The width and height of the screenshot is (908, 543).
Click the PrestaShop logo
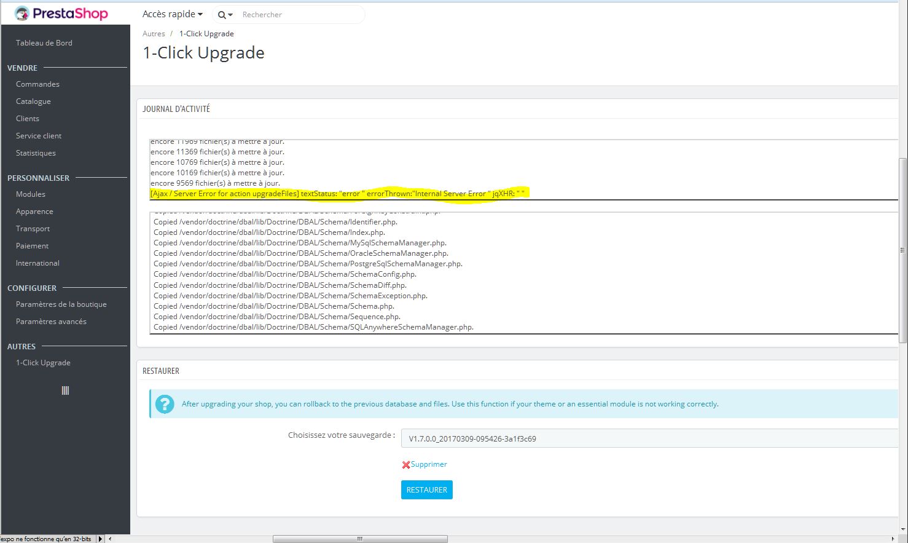[61, 14]
